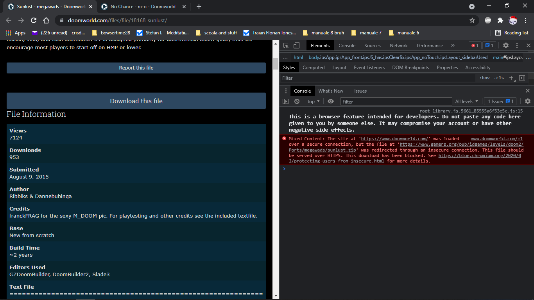This screenshot has height=300, width=534.
Task: Open the blue message count badge
Action: point(489,46)
